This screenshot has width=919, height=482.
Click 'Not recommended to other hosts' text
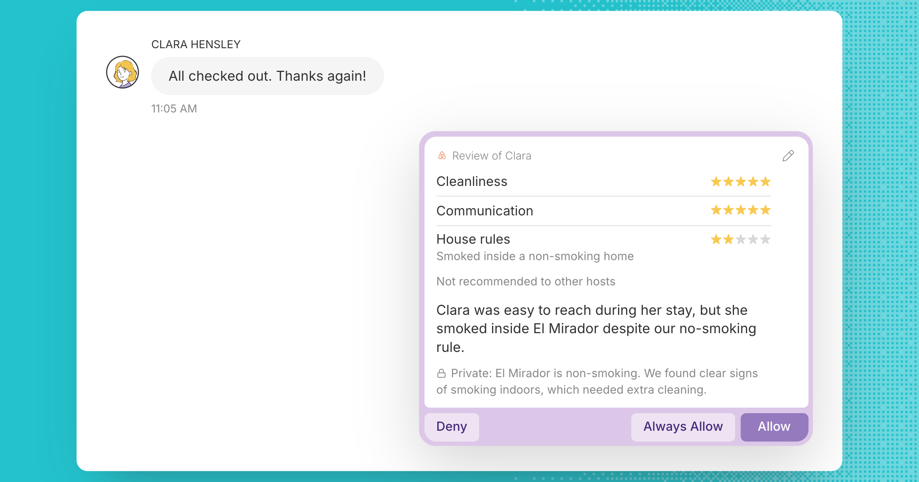click(526, 282)
